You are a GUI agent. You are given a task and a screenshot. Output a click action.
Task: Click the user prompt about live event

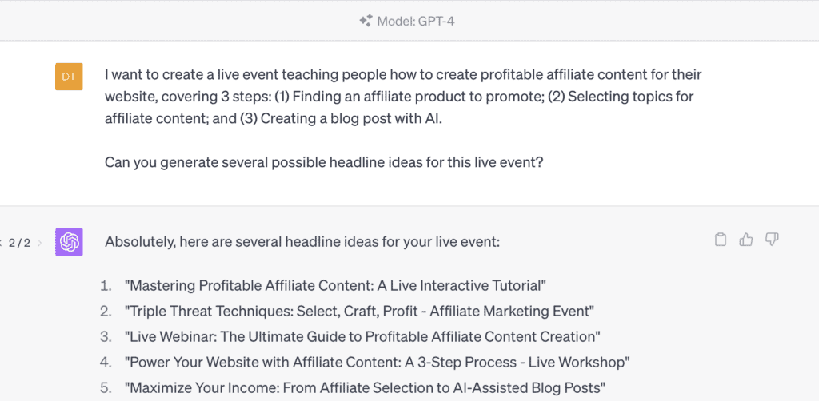point(403,97)
